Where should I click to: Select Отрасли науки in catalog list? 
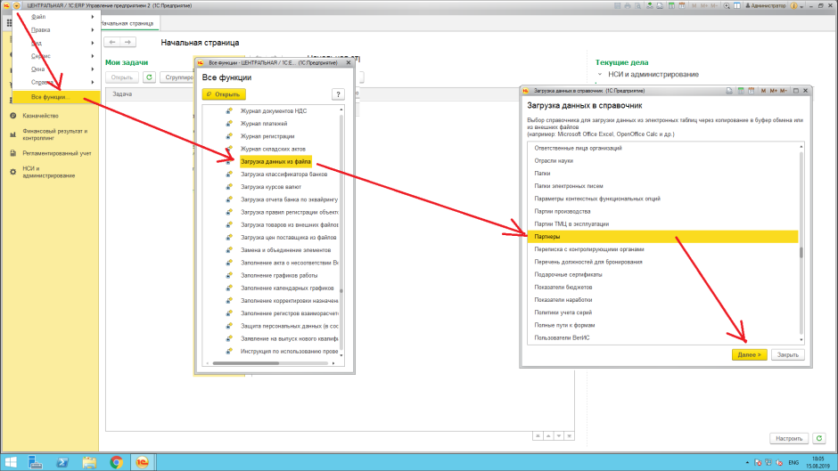[x=662, y=161]
